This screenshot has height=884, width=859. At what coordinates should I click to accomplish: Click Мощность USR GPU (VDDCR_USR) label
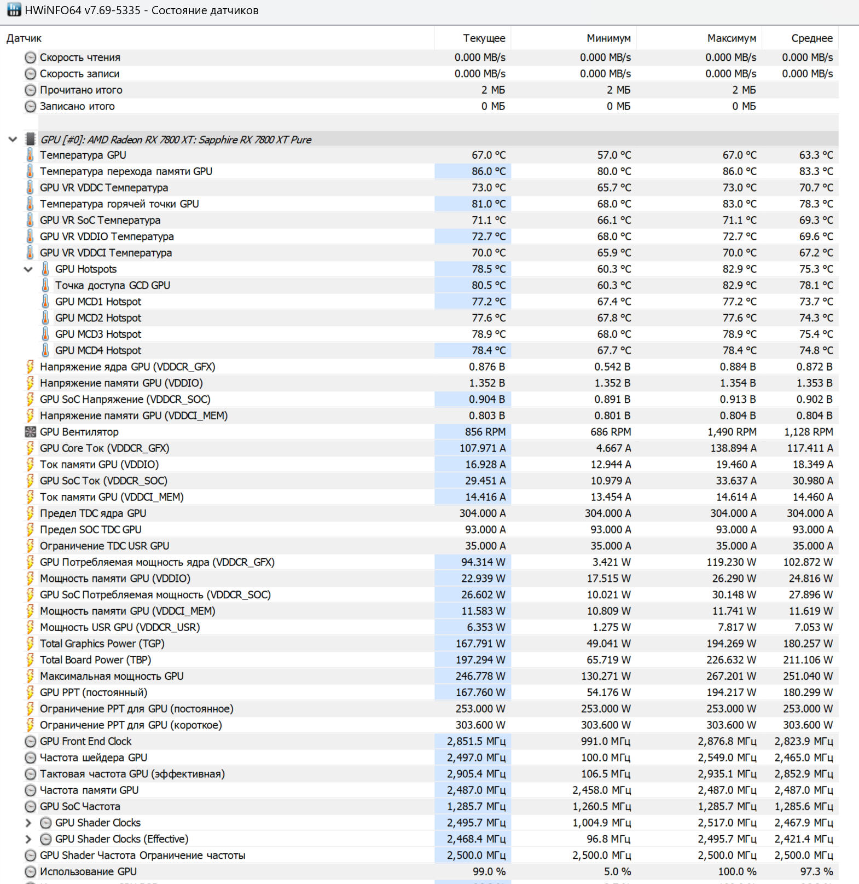click(x=120, y=627)
